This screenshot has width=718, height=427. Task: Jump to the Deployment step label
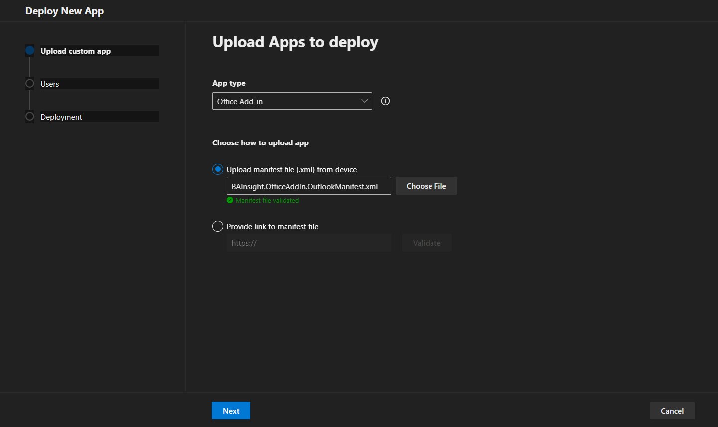61,117
